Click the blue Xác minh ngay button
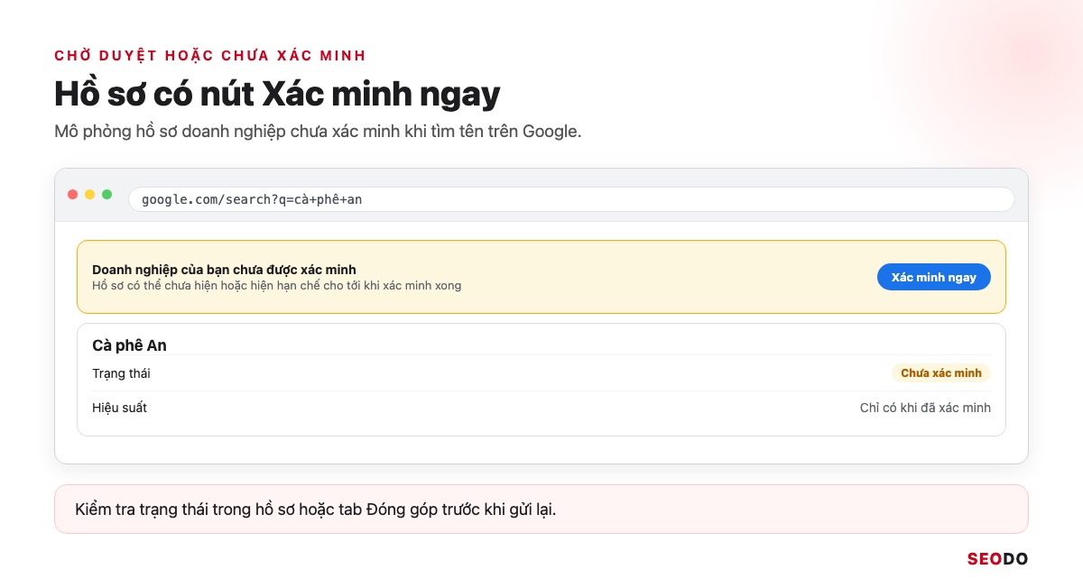The width and height of the screenshot is (1083, 588). click(x=933, y=277)
